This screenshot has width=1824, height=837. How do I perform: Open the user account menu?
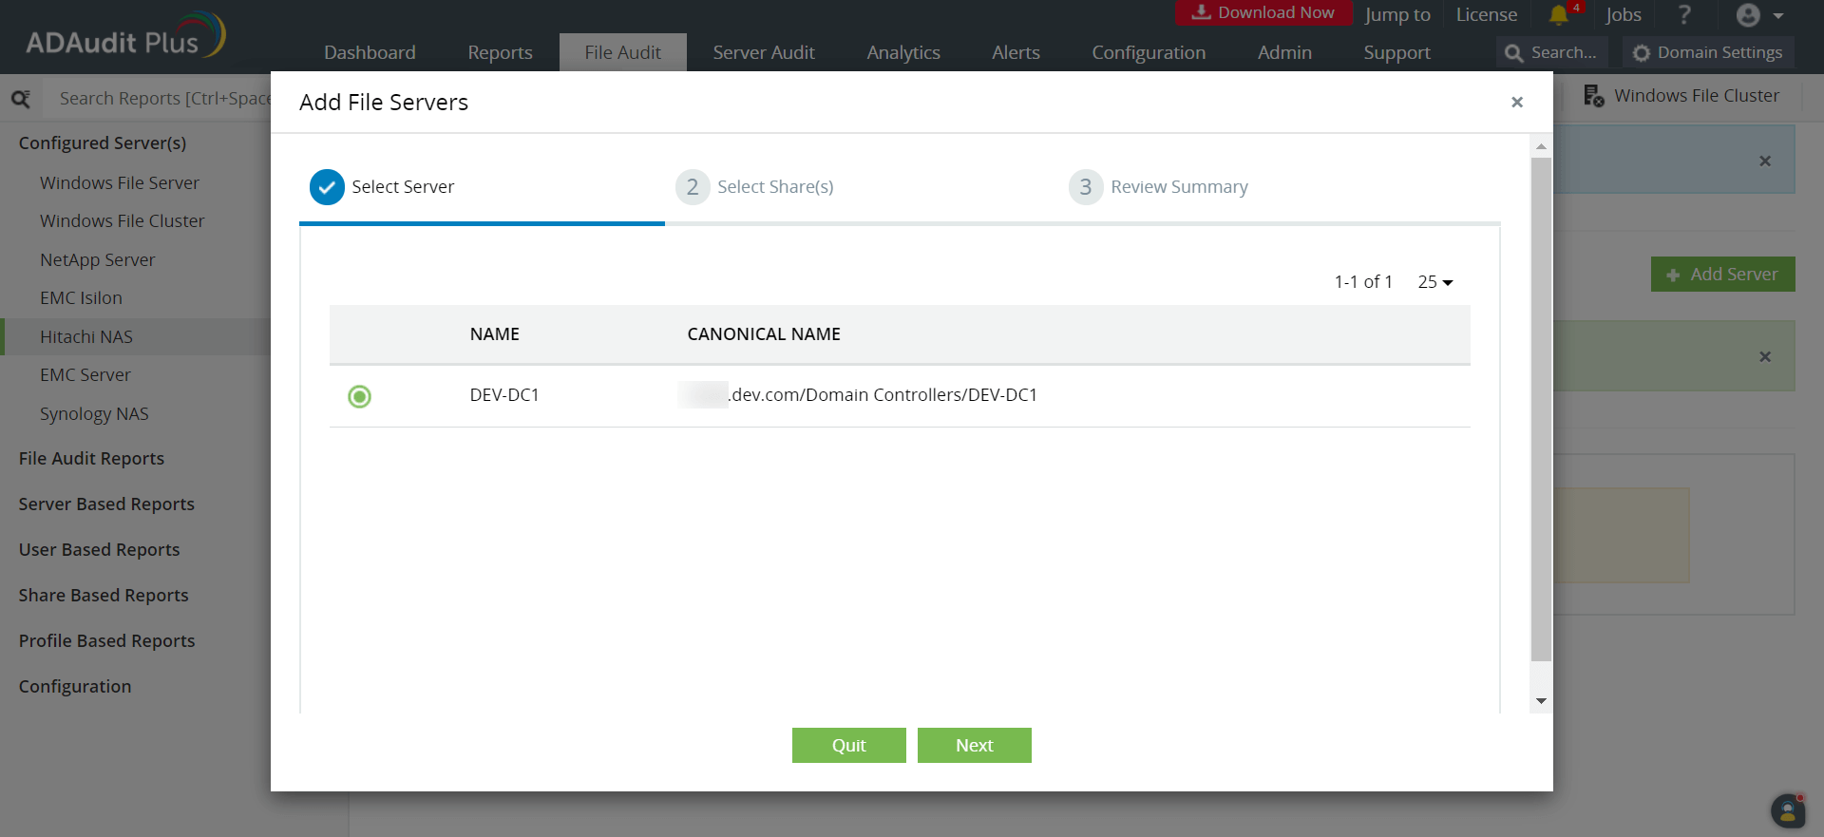pos(1759,15)
